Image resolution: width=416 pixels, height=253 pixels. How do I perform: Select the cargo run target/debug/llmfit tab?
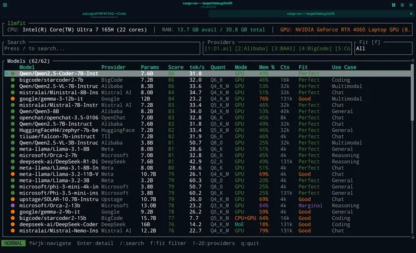312,13
